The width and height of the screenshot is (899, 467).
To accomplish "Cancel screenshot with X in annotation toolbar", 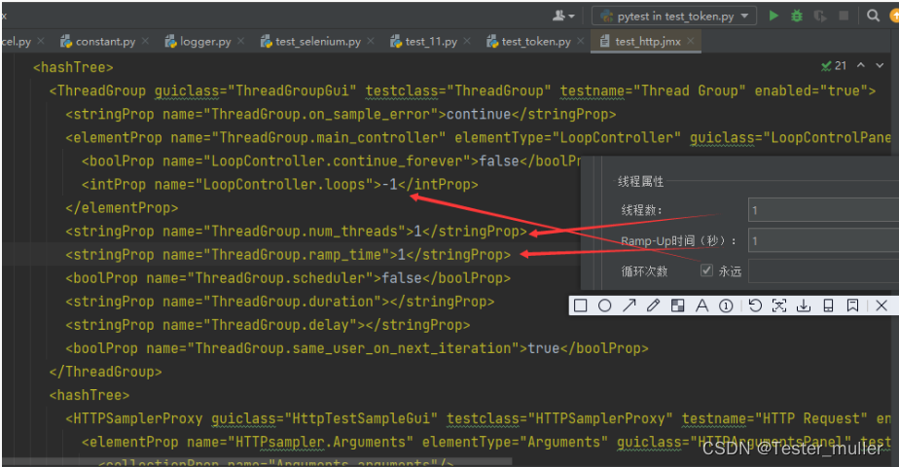I will click(x=881, y=306).
